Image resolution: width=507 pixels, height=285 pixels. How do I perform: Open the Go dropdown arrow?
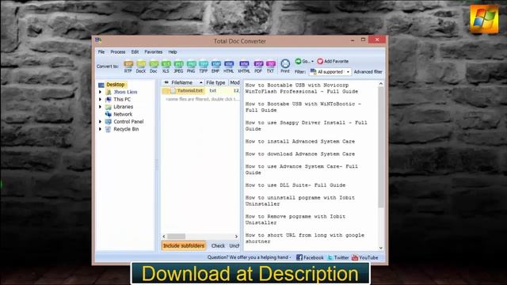click(312, 62)
